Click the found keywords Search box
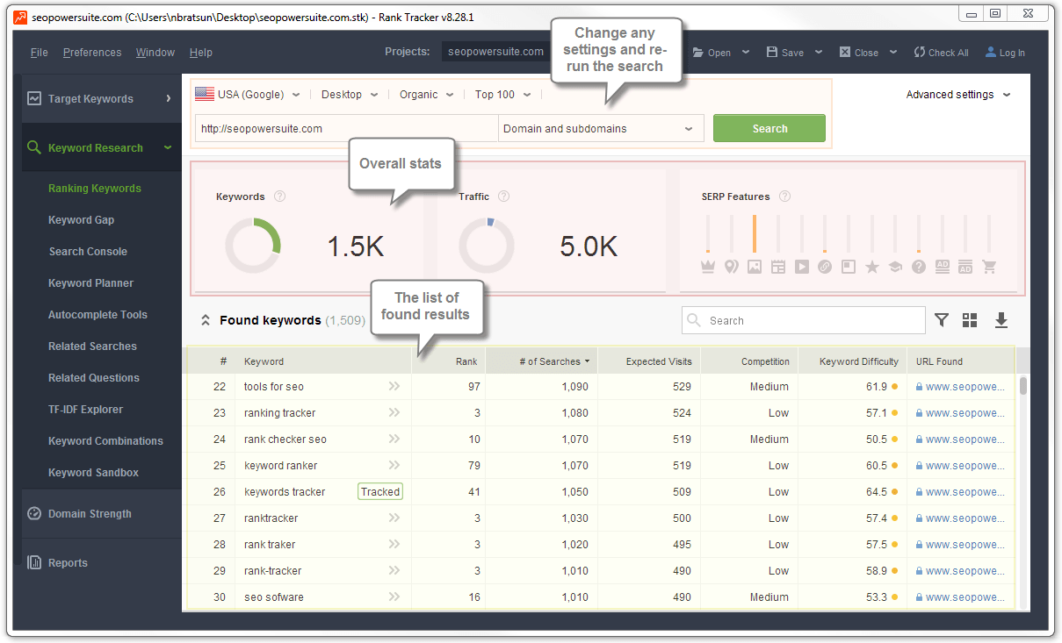This screenshot has width=1062, height=643. pos(804,320)
